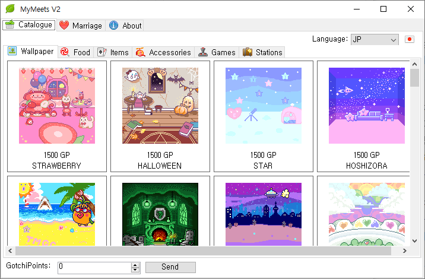Click the Wallpaper tab picture icon
This screenshot has width=425, height=279.
pos(12,50)
